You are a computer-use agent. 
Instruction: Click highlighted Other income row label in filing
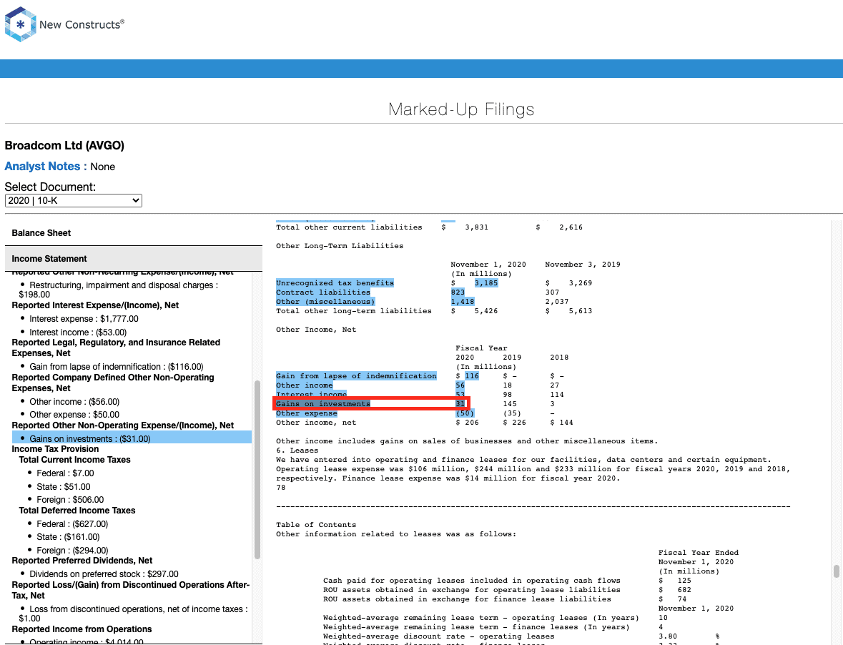point(305,385)
